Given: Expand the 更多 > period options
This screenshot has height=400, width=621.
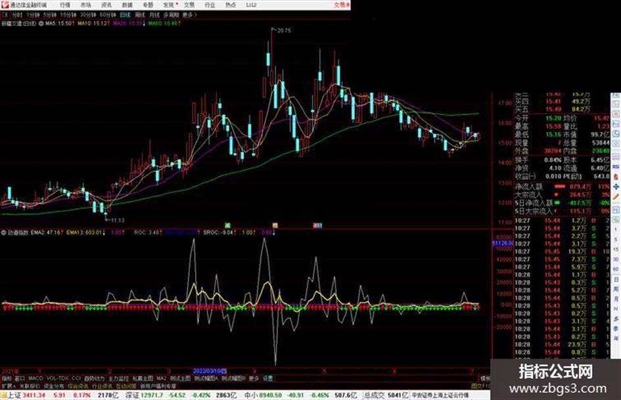Looking at the screenshot, I should point(190,14).
